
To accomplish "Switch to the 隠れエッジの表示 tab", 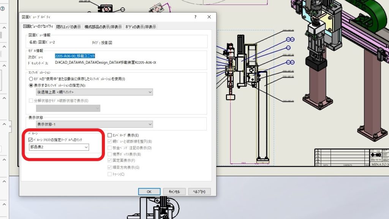I will (68, 27).
